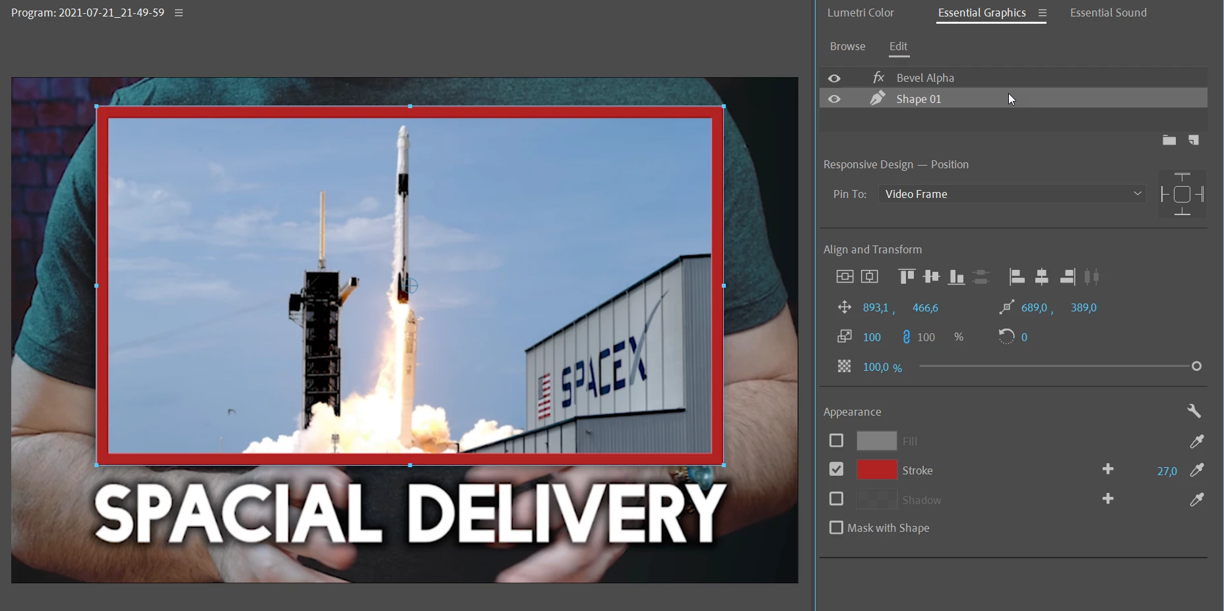The image size is (1224, 611).
Task: Disable the Stroke checkbox
Action: tap(836, 469)
